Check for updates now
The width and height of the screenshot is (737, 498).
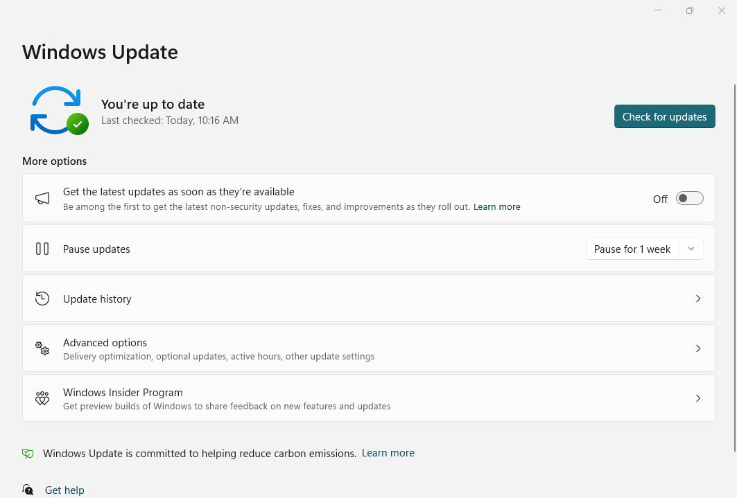pos(665,116)
